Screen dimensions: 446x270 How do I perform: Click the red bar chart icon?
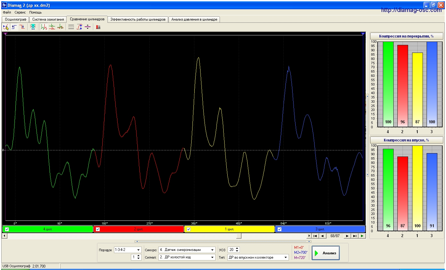98,27
